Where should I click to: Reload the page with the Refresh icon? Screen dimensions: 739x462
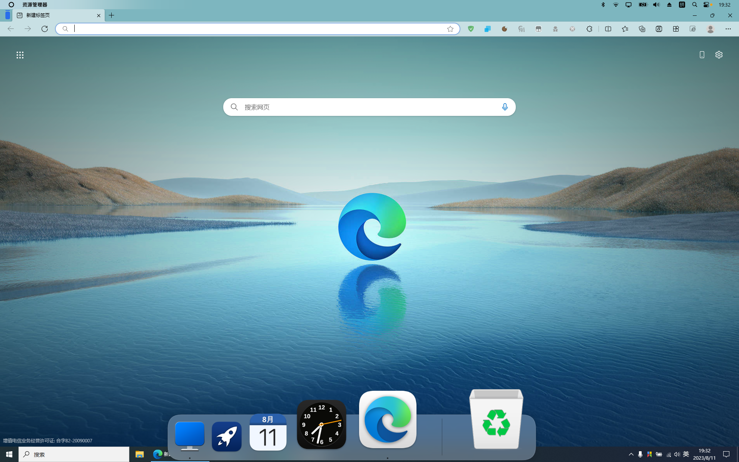point(45,29)
